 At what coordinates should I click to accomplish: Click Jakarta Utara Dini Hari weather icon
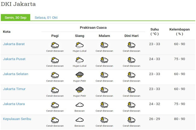pyautogui.click(x=132, y=105)
